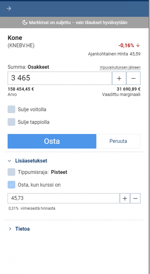Toggle the Tippumisraja checkbox

click(x=11, y=172)
